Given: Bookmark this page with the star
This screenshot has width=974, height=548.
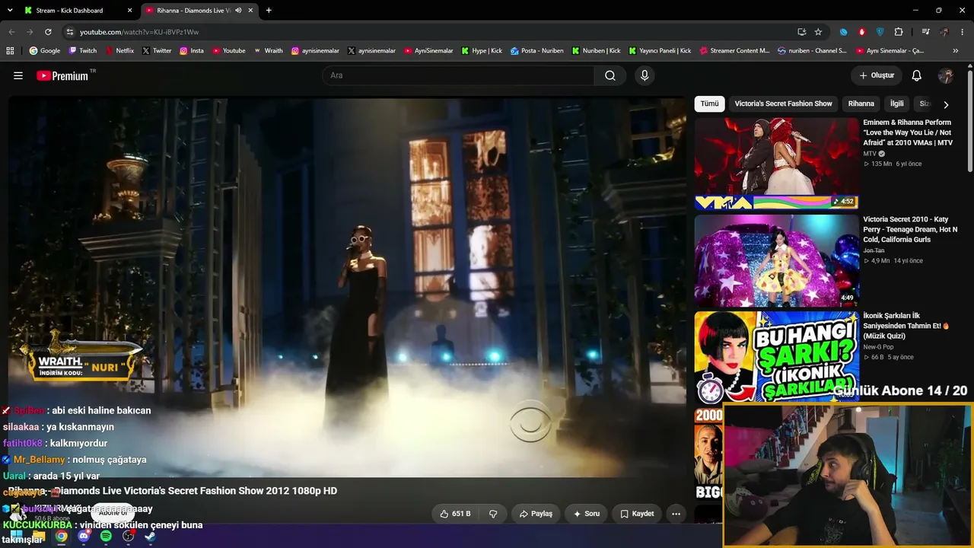Looking at the screenshot, I should tap(818, 32).
